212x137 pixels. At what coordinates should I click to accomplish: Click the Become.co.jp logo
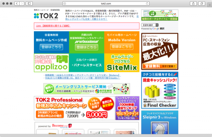62,126
